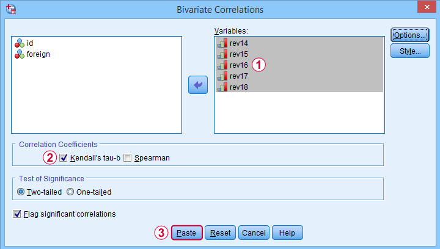
Task: Click the SPSS dialog icon in title bar
Action: pos(10,10)
